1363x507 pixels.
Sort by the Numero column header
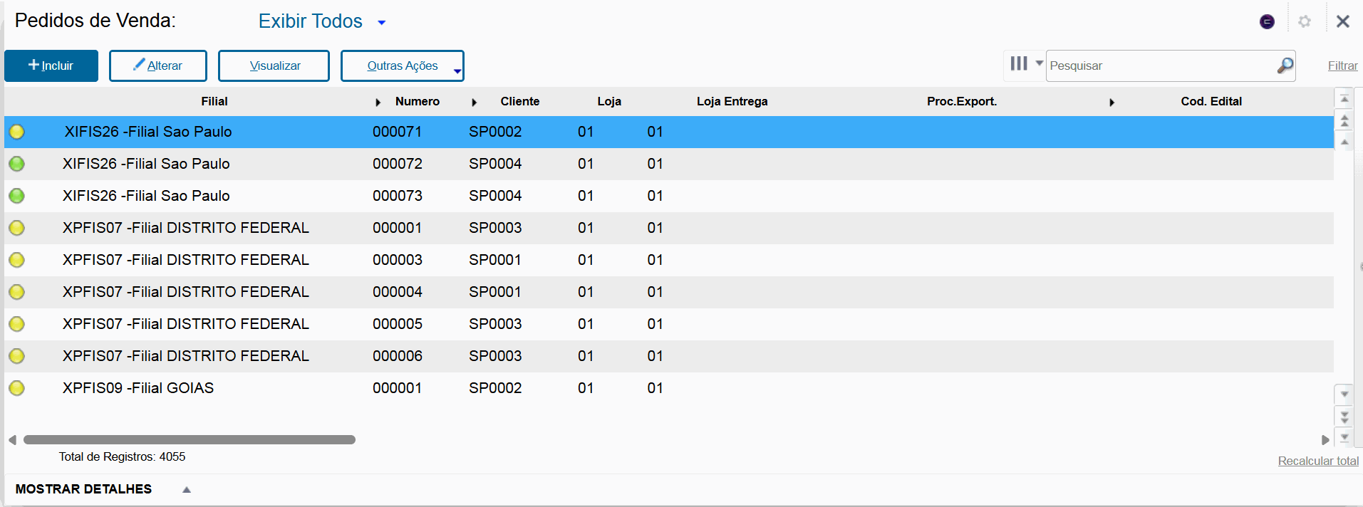(x=418, y=101)
